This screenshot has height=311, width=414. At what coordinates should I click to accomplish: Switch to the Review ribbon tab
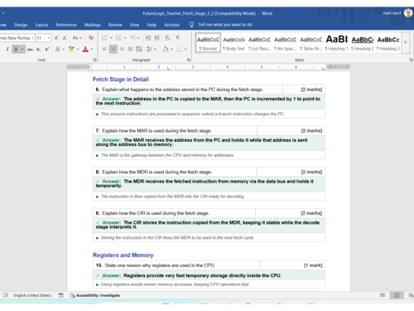(115, 25)
